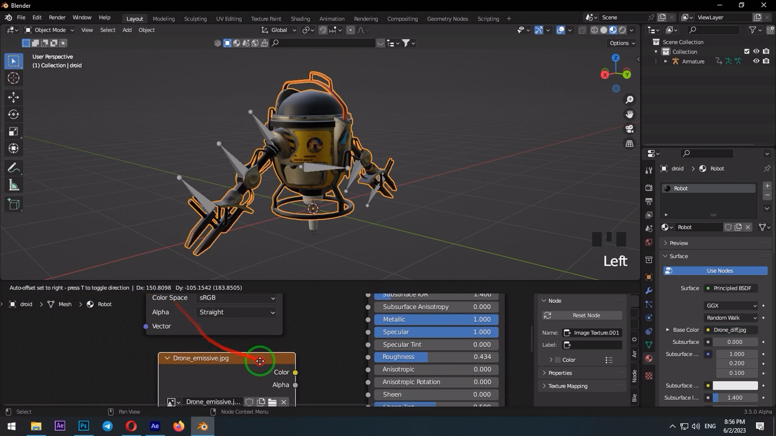Click the Add Cube tool icon
Screen dimensions: 776x436
point(13,204)
